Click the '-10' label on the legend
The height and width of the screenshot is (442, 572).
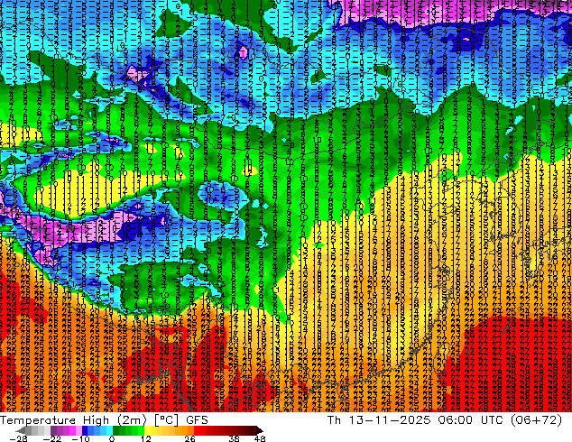(80, 438)
